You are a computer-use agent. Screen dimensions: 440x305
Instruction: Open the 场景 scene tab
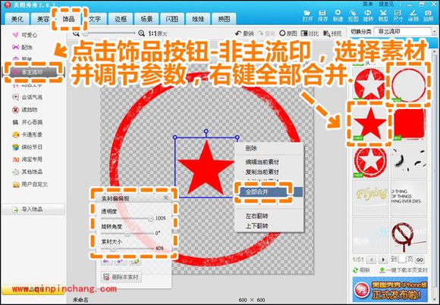click(x=146, y=19)
